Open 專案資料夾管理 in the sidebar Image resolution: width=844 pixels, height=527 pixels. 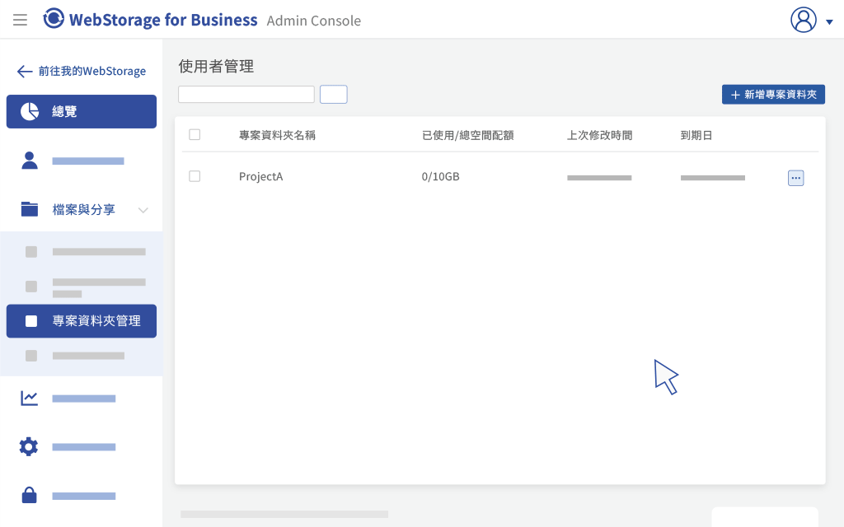(82, 321)
